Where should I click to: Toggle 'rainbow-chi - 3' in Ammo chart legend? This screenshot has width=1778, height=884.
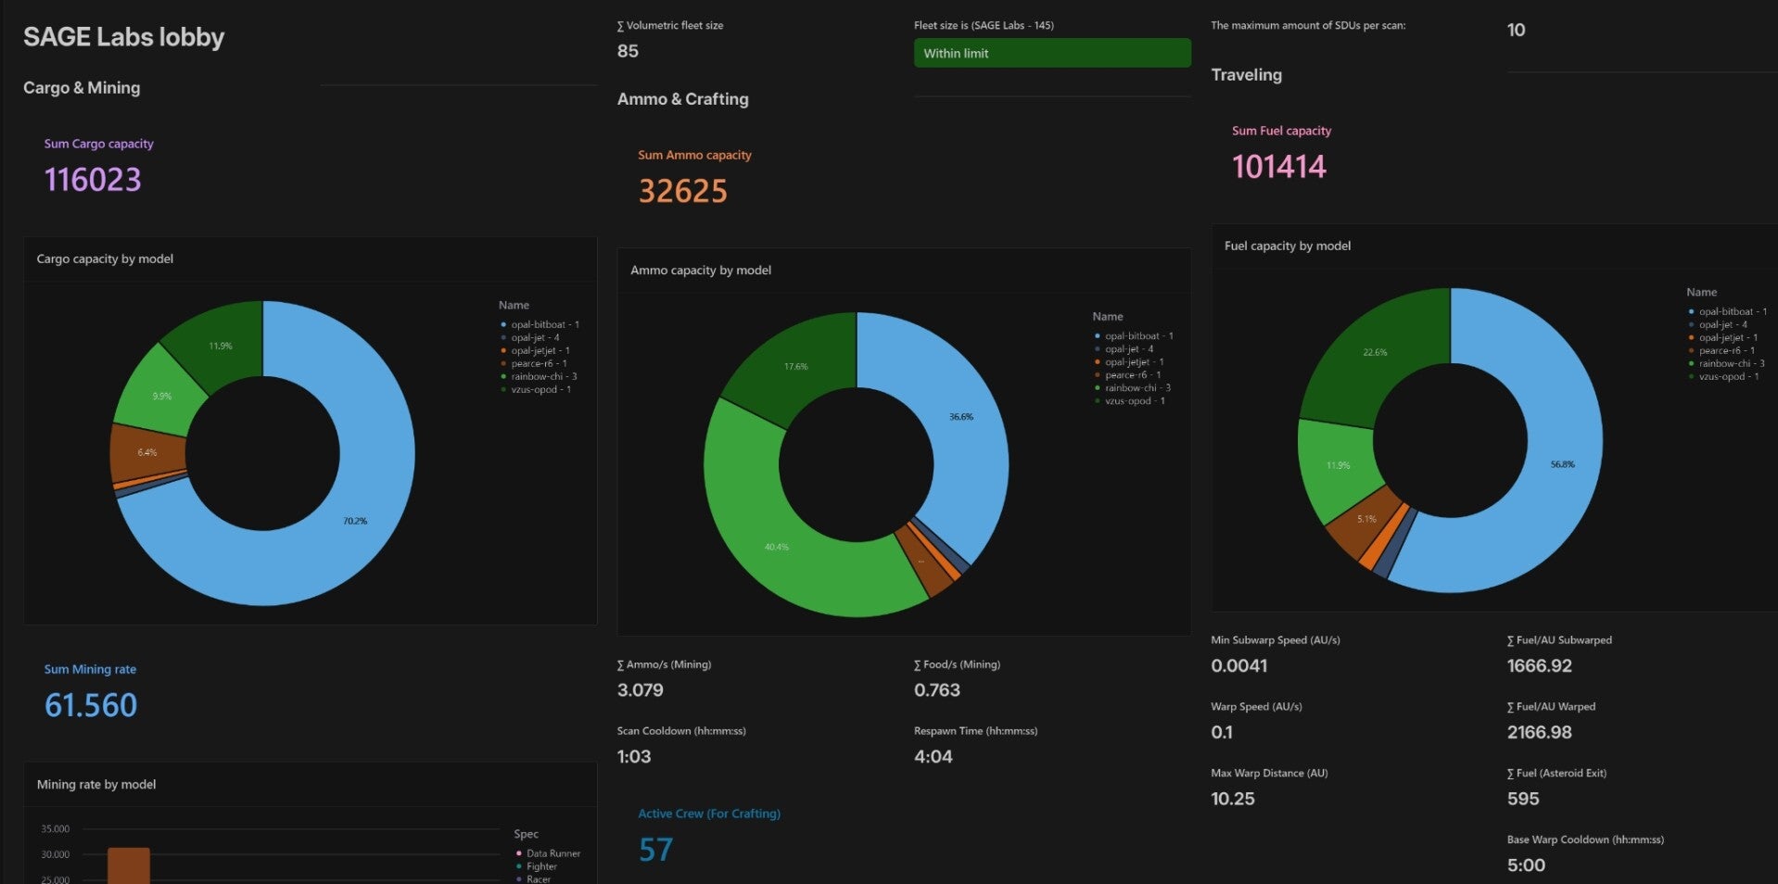point(1134,388)
